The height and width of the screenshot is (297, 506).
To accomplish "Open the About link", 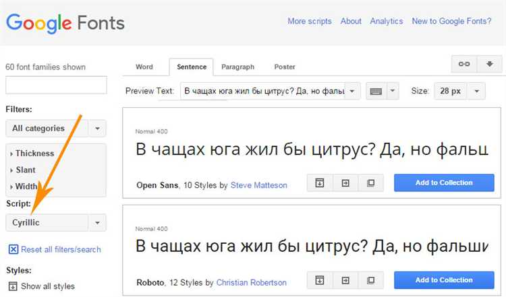I will tap(351, 22).
